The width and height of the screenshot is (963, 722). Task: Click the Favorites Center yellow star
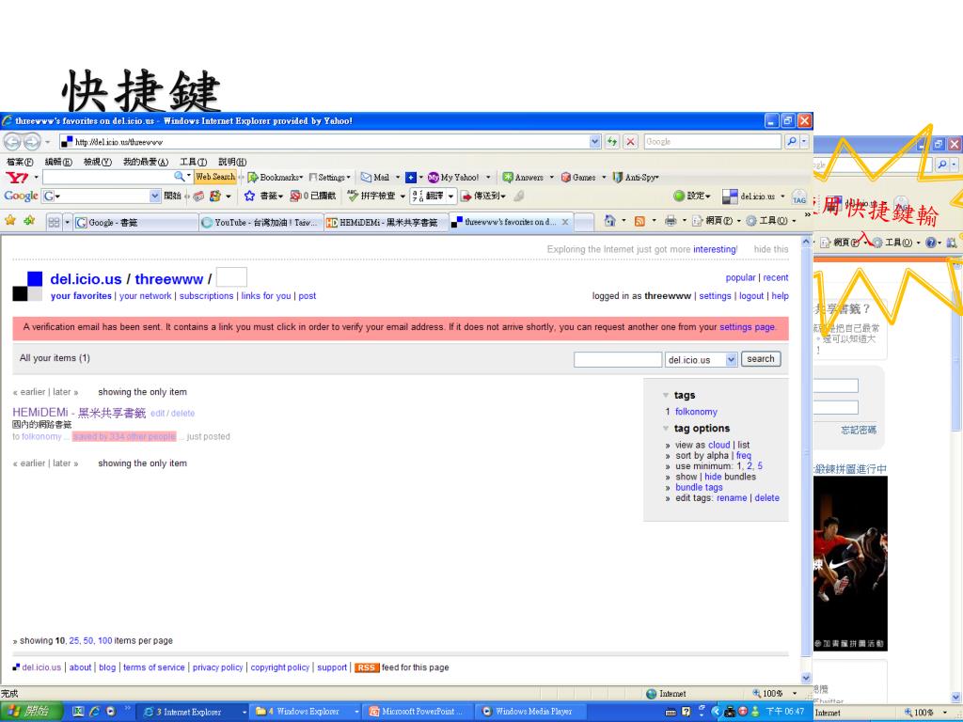(9, 220)
